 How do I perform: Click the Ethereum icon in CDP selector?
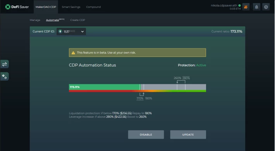click(x=60, y=32)
